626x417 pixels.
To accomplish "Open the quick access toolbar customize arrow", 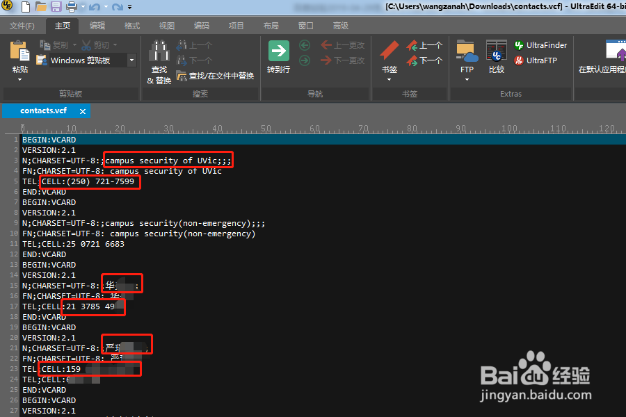I will coord(130,7).
